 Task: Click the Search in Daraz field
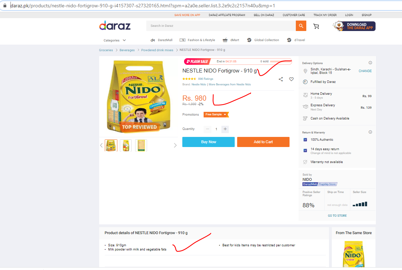click(221, 26)
